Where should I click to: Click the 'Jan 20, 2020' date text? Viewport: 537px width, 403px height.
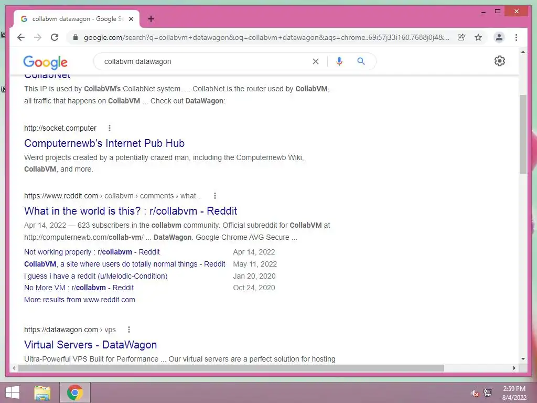click(x=254, y=276)
